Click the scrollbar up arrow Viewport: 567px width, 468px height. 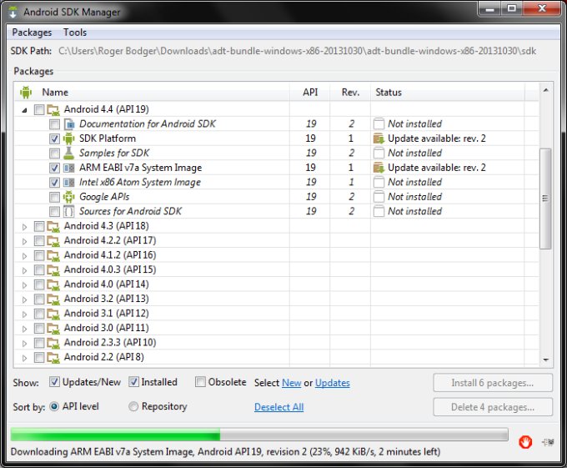pos(545,90)
